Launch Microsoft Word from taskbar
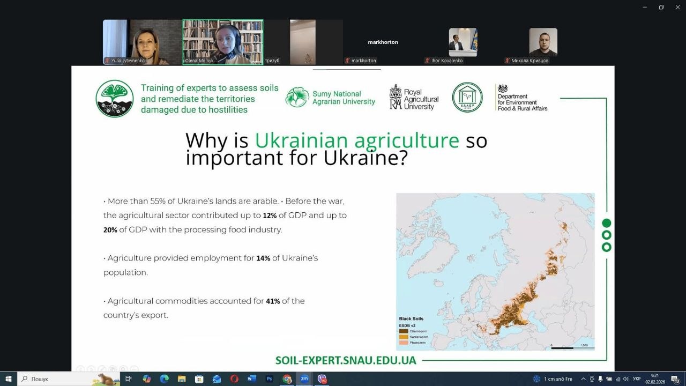 click(x=252, y=379)
